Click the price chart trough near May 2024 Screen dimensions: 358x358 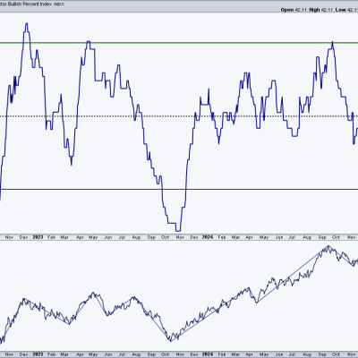pyautogui.click(x=257, y=303)
